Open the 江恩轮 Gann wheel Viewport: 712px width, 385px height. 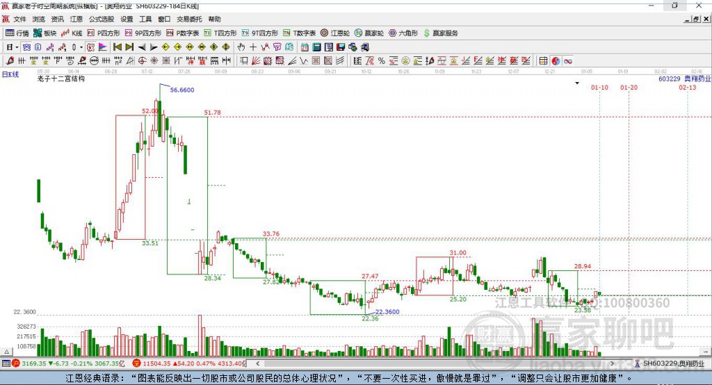(x=335, y=33)
